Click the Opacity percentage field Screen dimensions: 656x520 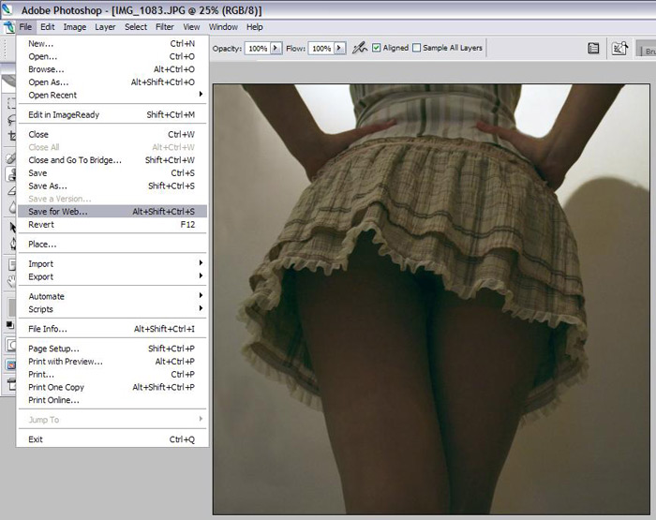pyautogui.click(x=257, y=48)
